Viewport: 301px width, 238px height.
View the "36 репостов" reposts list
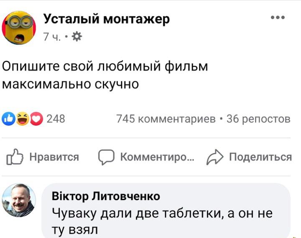[x=258, y=119]
